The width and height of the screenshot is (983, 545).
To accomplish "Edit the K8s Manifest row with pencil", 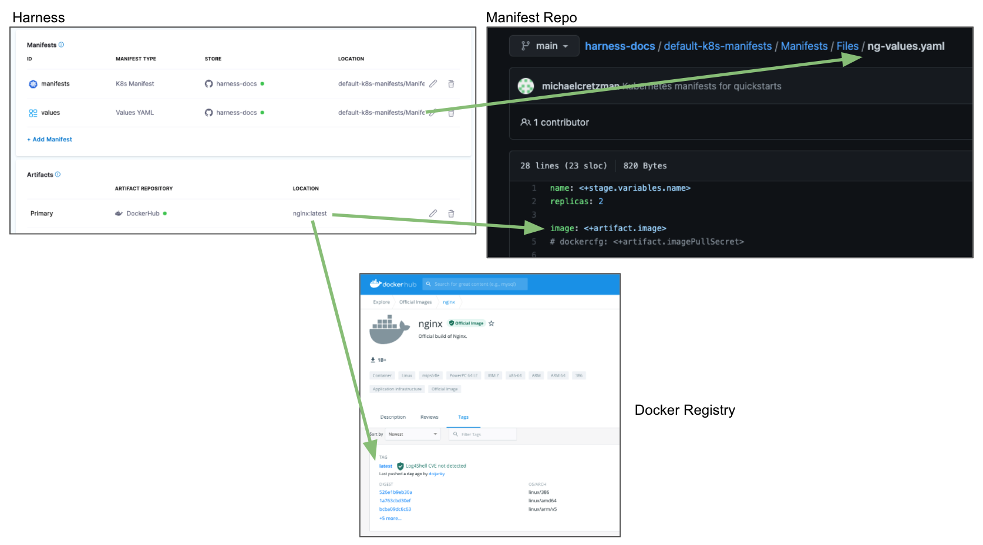I will click(433, 84).
